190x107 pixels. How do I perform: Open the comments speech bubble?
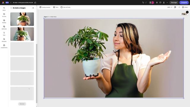(160, 3)
